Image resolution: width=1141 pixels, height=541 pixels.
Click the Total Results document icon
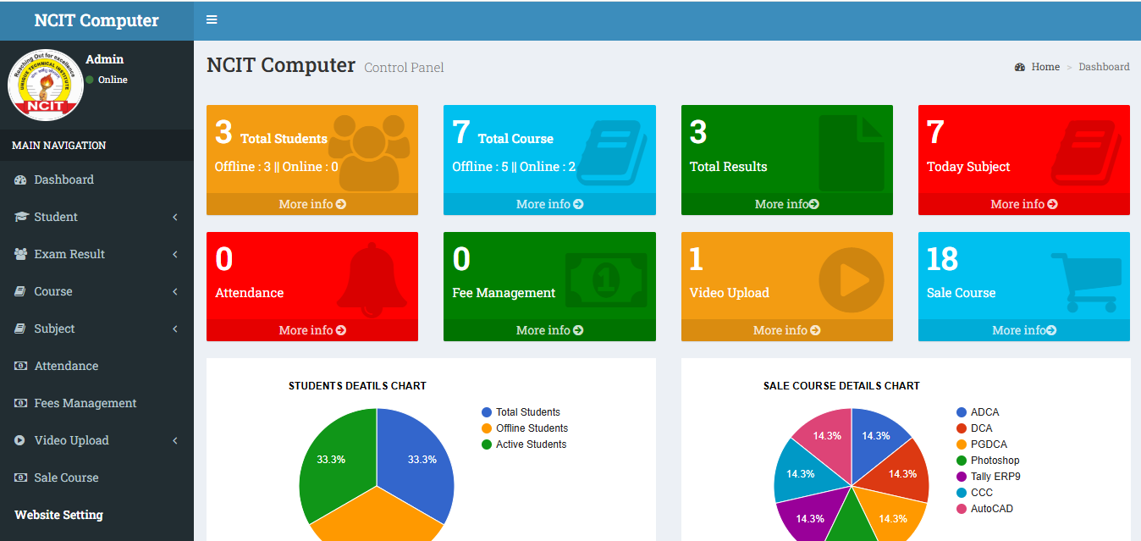pos(851,152)
